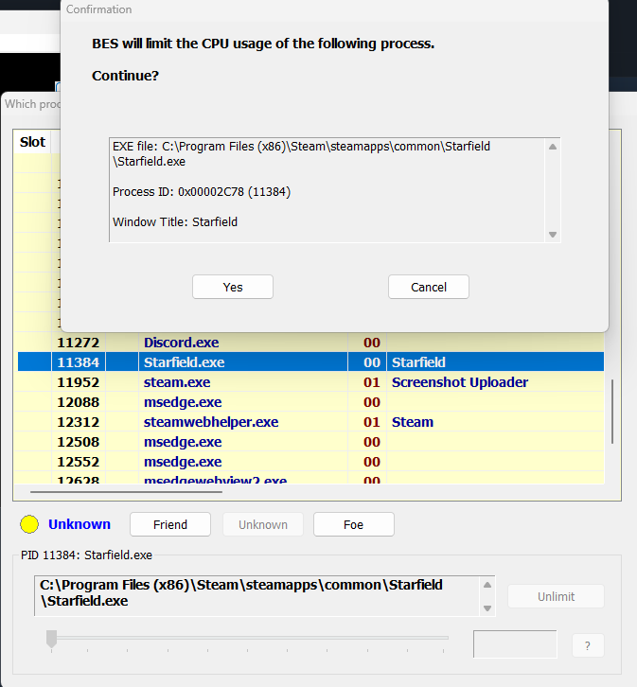Click the CPU limit slider handle

pos(52,639)
